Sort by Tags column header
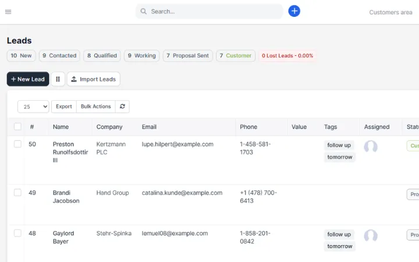This screenshot has height=262, width=419. [331, 127]
